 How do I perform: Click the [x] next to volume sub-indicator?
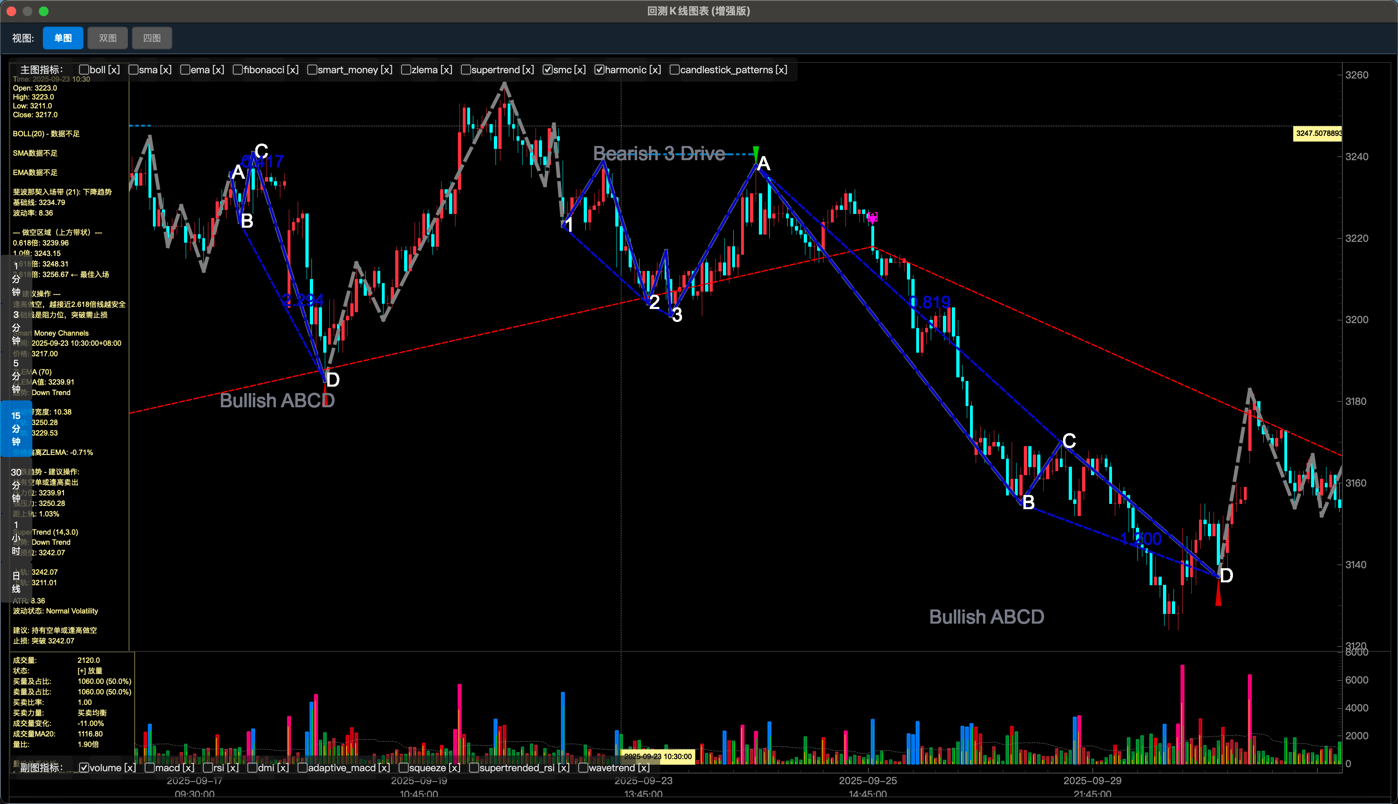pos(130,768)
